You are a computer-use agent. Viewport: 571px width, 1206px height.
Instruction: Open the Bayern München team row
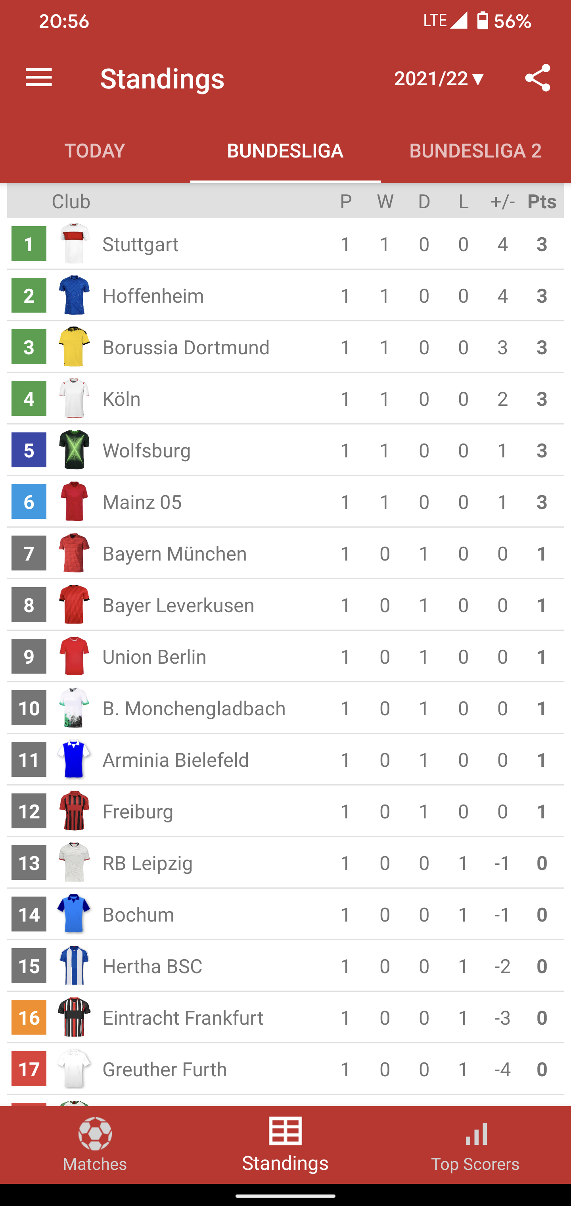285,553
